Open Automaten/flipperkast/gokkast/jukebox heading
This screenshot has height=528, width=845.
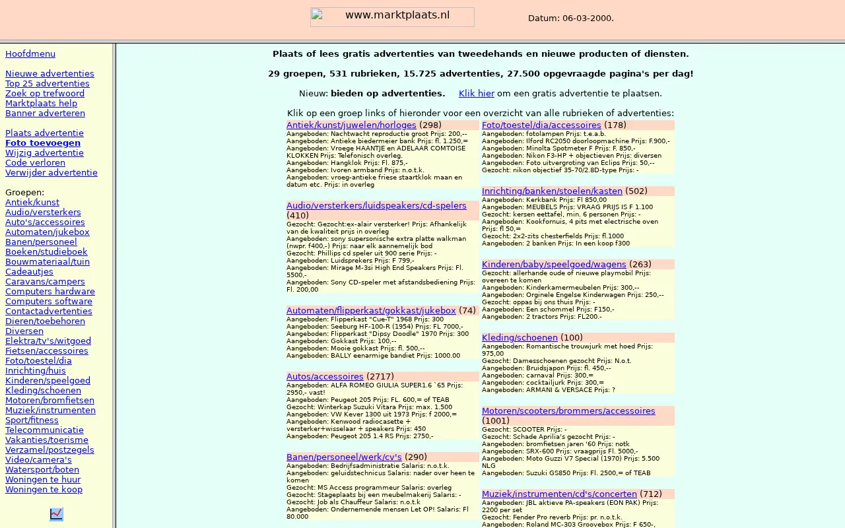[371, 310]
